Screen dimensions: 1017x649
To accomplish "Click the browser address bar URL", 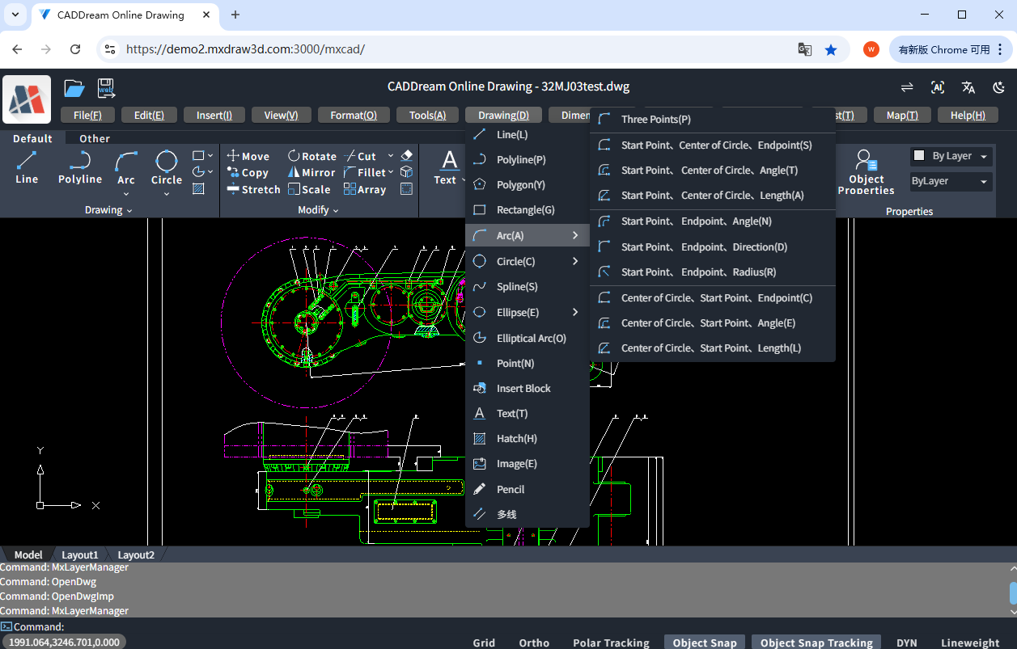I will [x=246, y=49].
